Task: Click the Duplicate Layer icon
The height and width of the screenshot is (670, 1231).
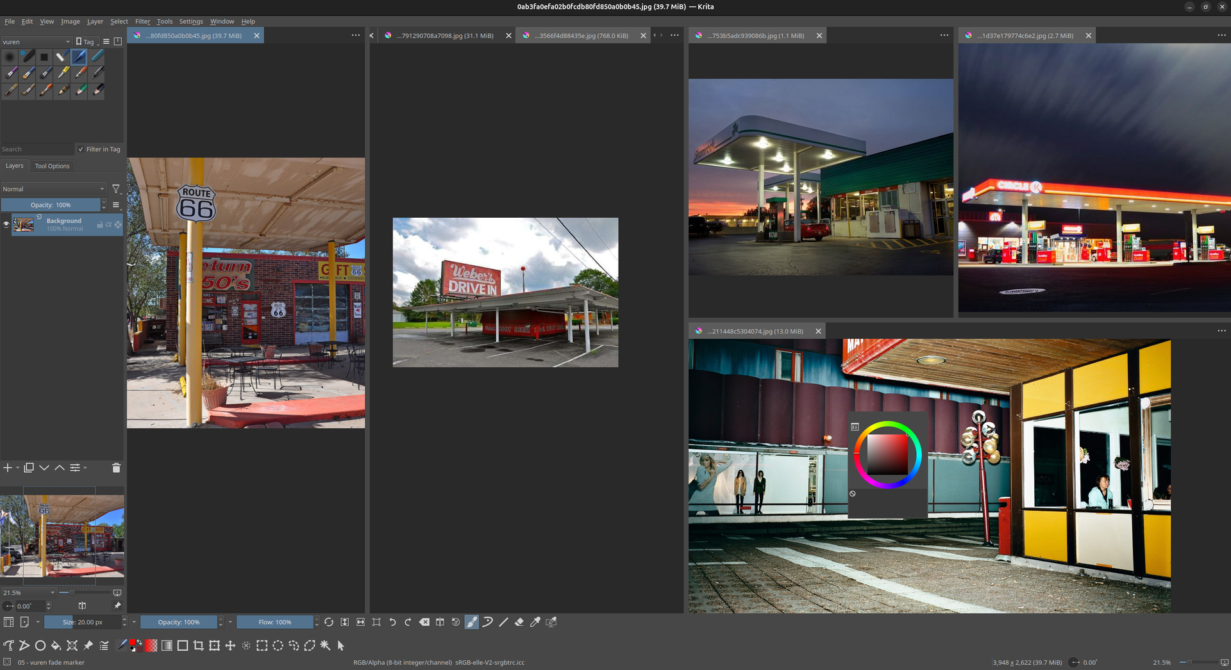Action: click(29, 468)
